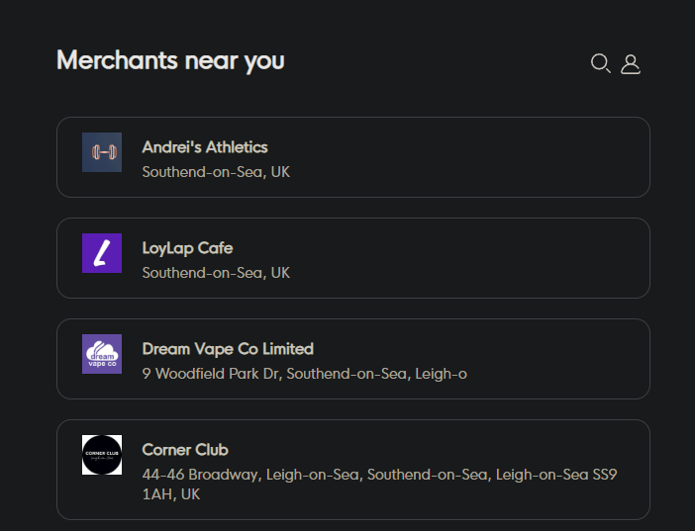
Task: Select the Dream Vape Co Limited name
Action: tap(228, 349)
